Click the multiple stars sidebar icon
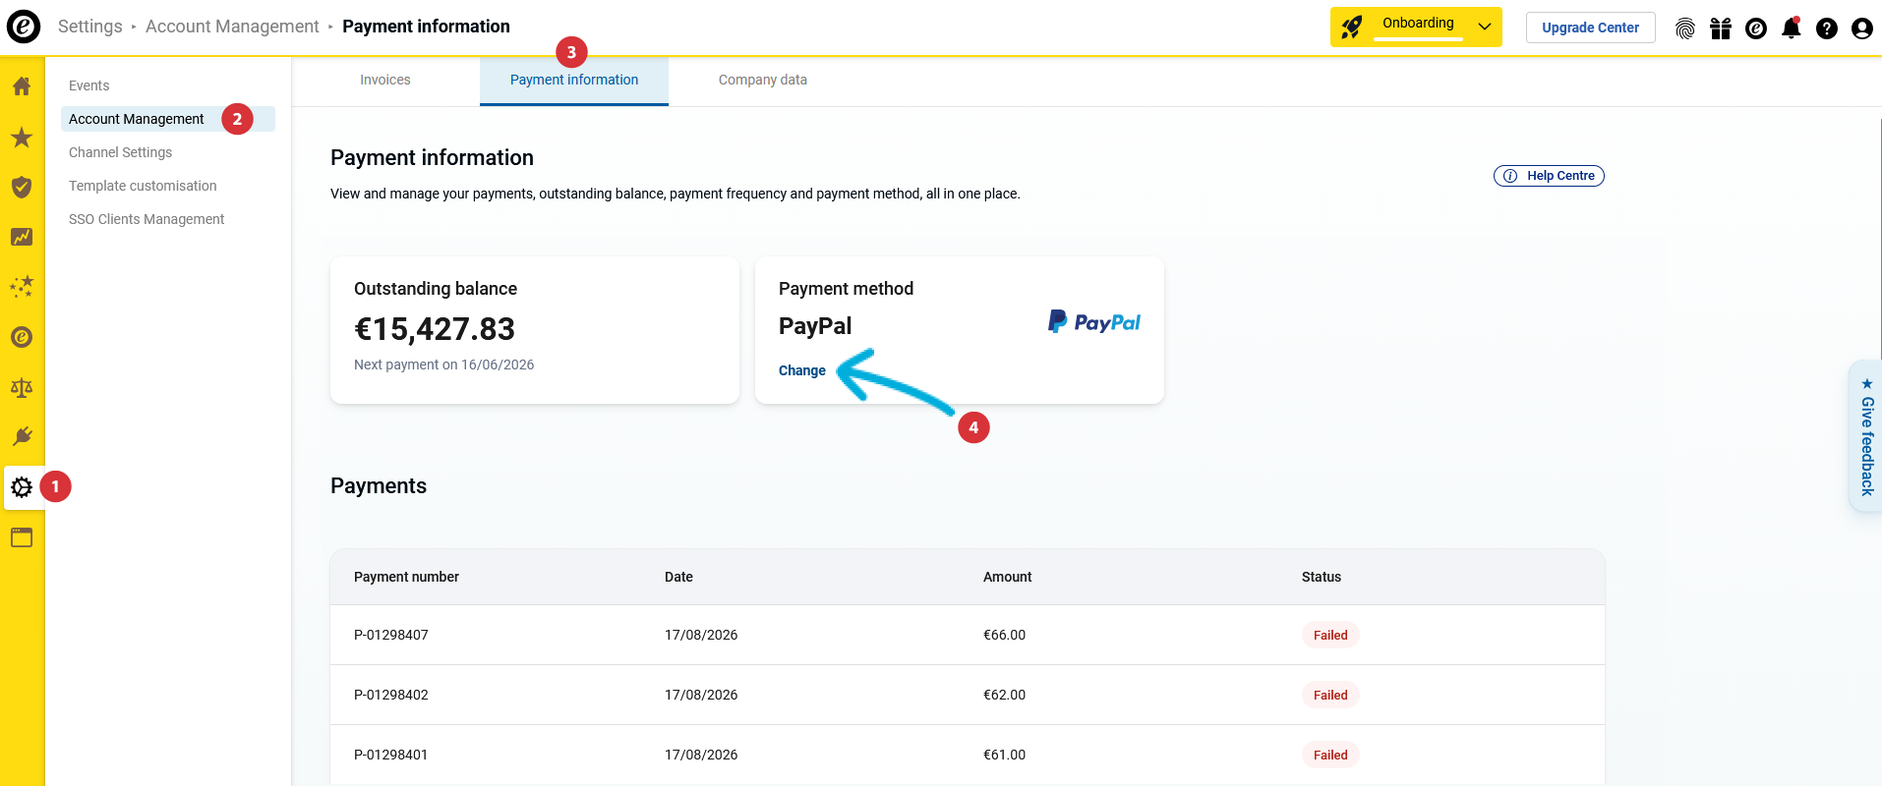This screenshot has width=1882, height=786. click(x=22, y=287)
